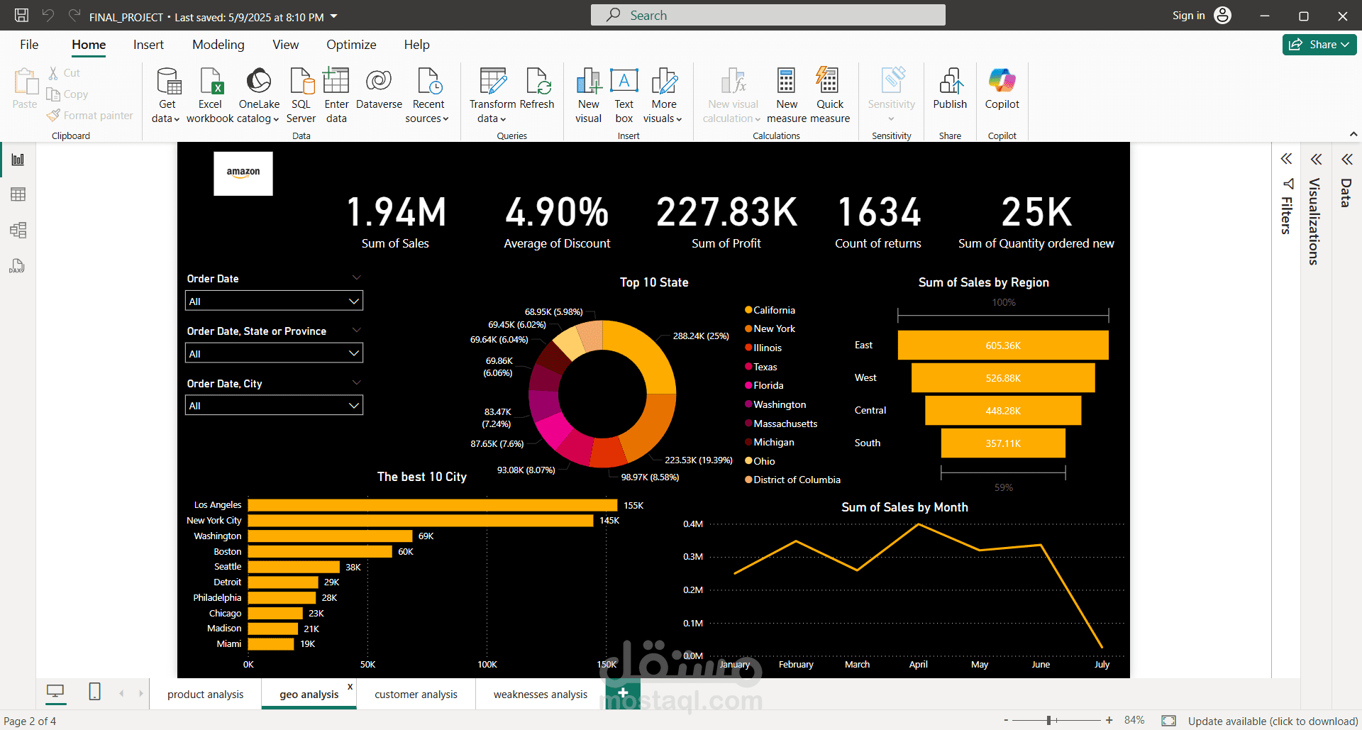The height and width of the screenshot is (730, 1362).
Task: Create a New measure
Action: click(x=786, y=94)
